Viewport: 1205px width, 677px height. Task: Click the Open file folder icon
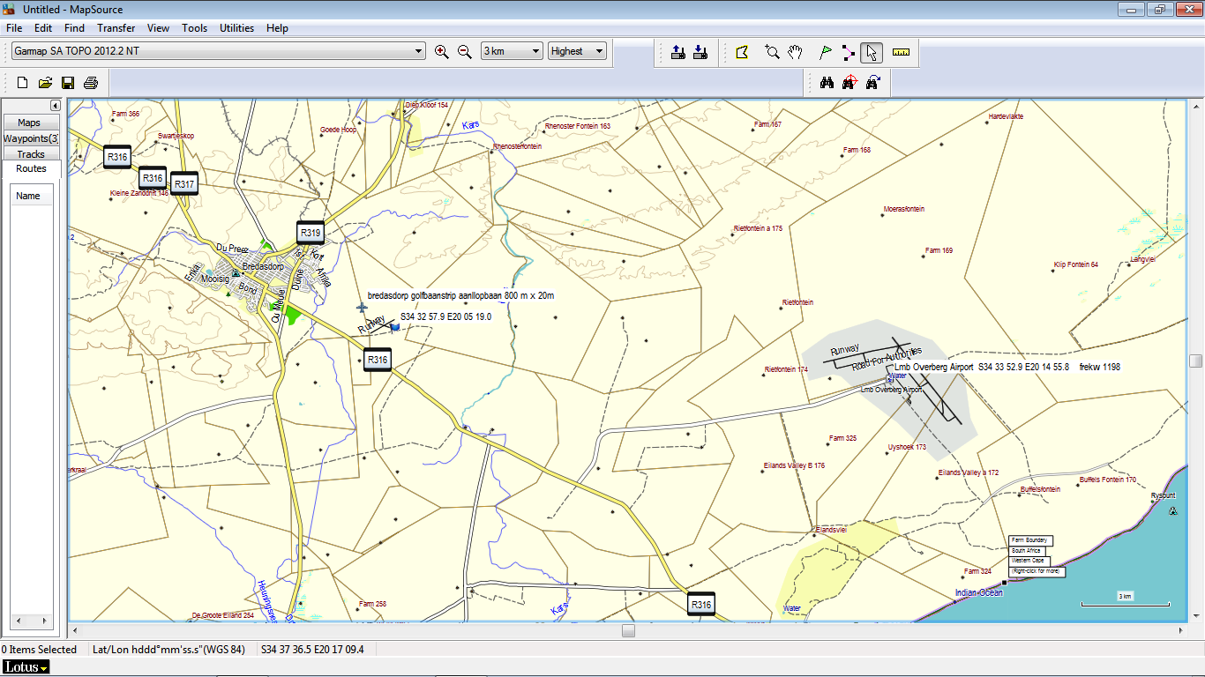(45, 83)
